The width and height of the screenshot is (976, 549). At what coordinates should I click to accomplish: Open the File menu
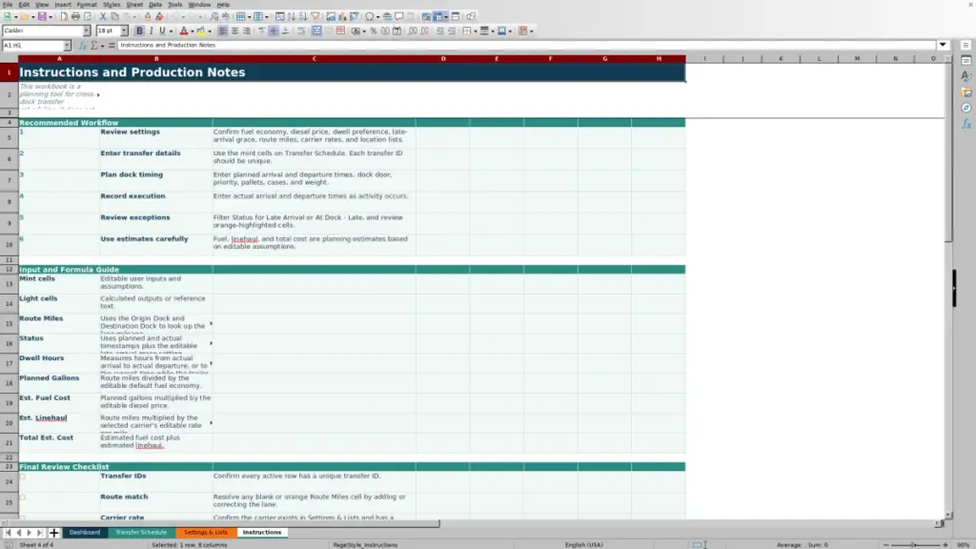pyautogui.click(x=8, y=5)
